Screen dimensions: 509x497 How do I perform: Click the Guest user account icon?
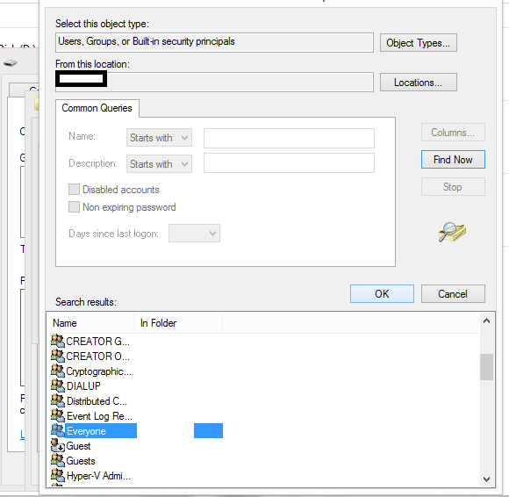tap(58, 445)
